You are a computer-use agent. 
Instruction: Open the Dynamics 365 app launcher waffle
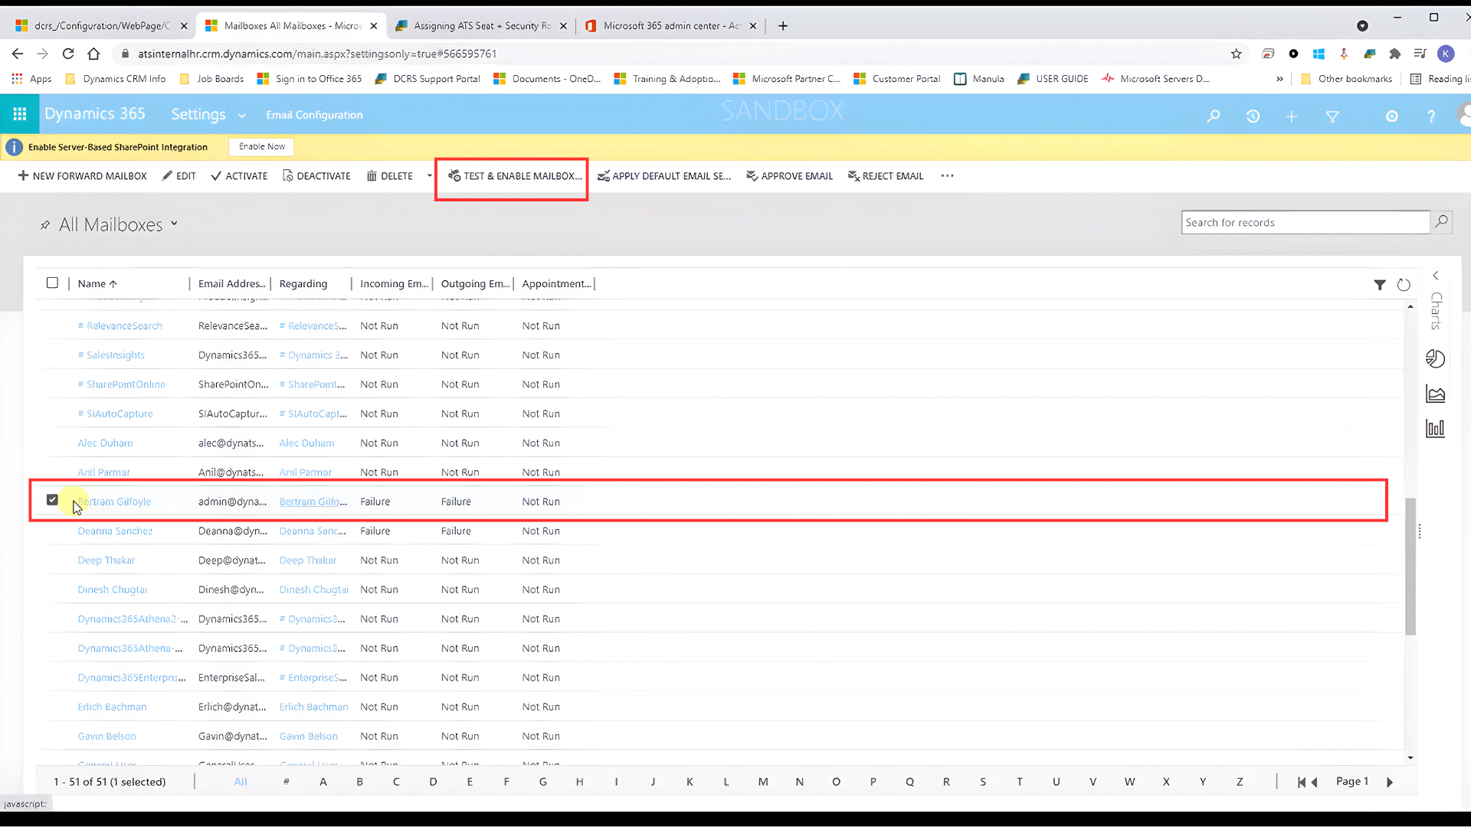[x=20, y=114]
